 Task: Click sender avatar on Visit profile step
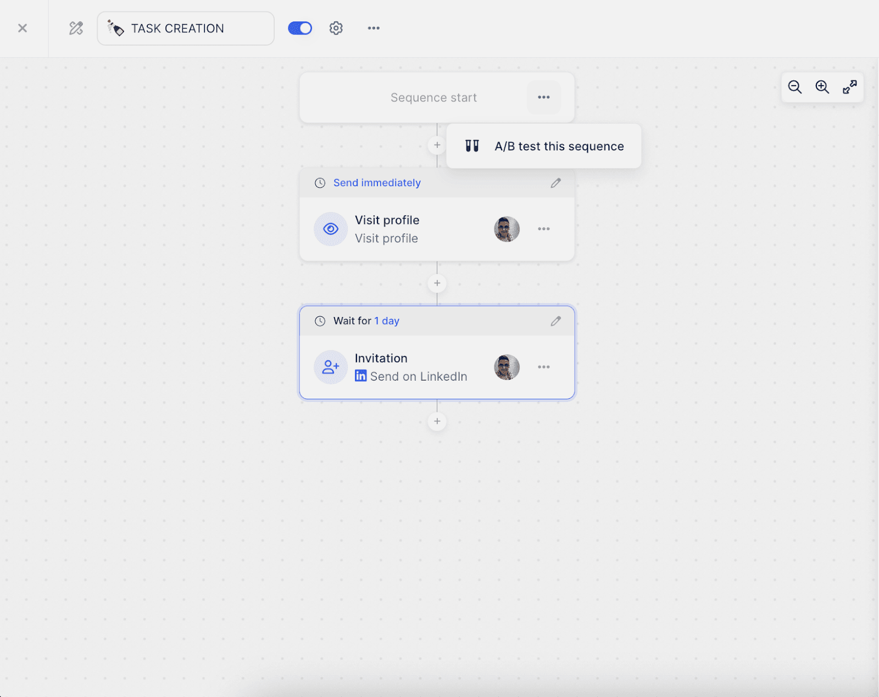click(x=507, y=229)
